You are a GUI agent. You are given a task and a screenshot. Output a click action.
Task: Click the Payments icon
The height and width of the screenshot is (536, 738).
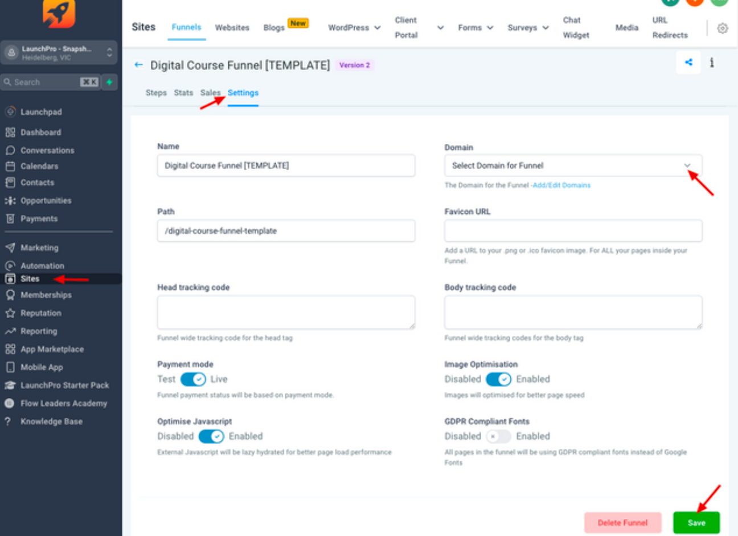pos(10,218)
